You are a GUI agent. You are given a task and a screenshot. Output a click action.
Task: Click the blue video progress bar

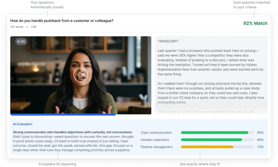pos(63,115)
